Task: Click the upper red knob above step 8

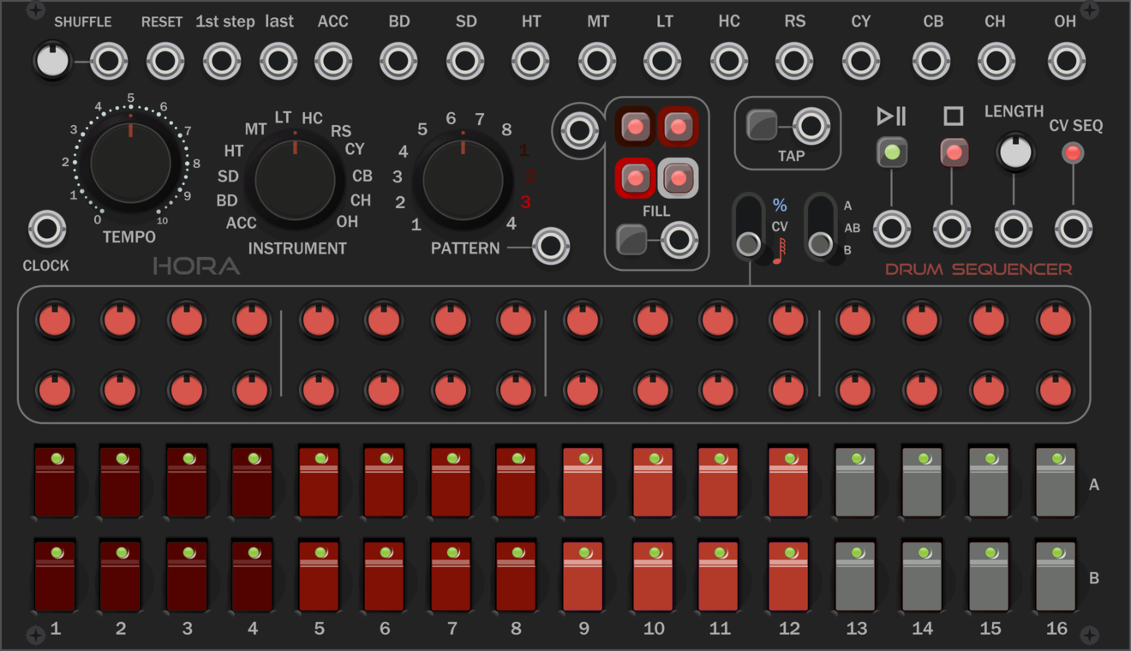Action: [x=516, y=320]
